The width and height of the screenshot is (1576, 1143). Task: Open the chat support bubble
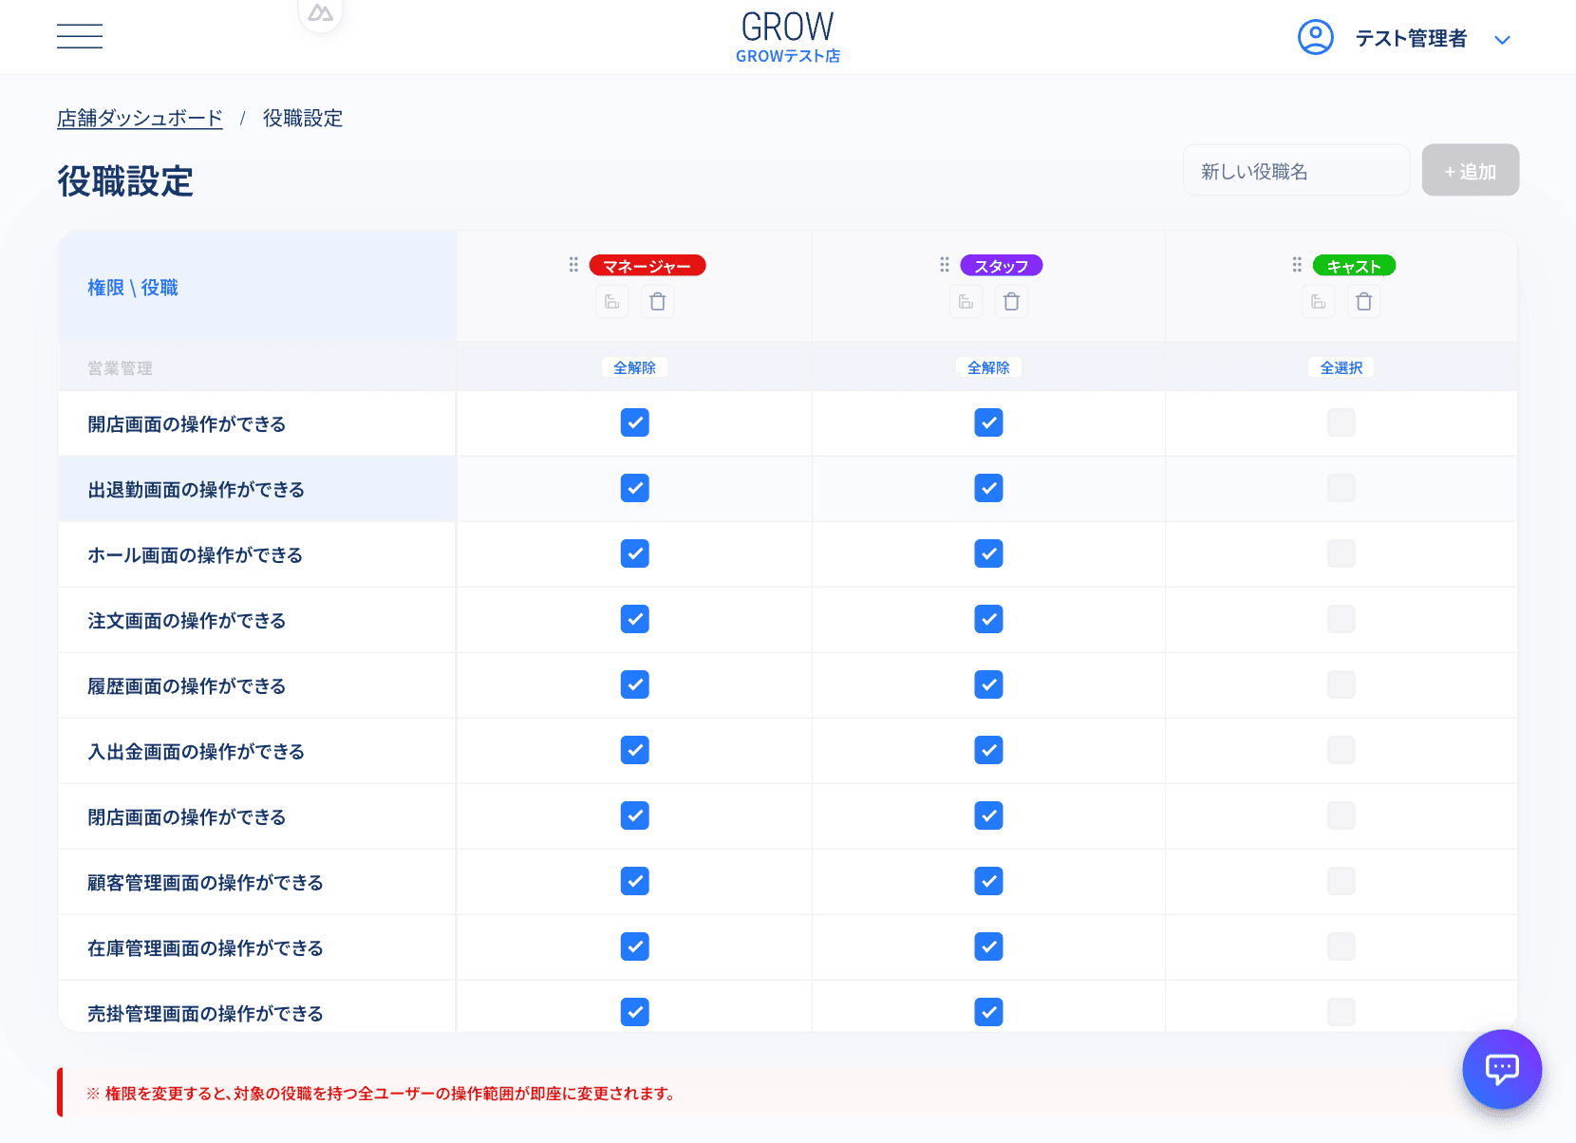pyautogui.click(x=1502, y=1069)
